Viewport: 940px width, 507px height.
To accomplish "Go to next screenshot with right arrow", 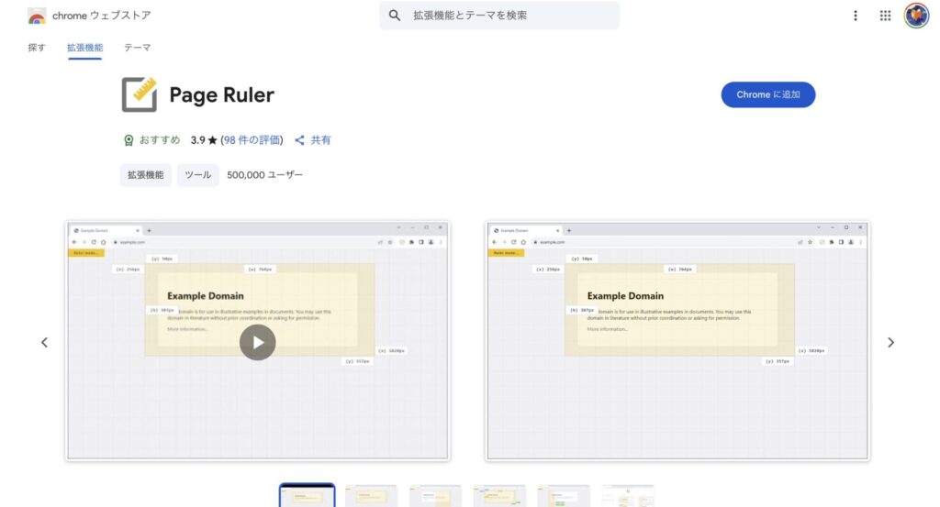I will point(890,342).
